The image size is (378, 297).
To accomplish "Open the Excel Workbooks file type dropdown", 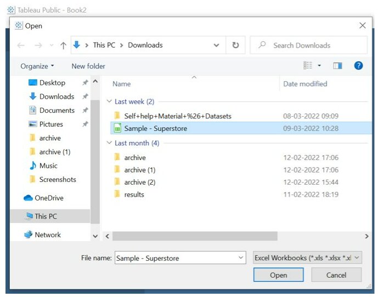I will pyautogui.click(x=307, y=258).
